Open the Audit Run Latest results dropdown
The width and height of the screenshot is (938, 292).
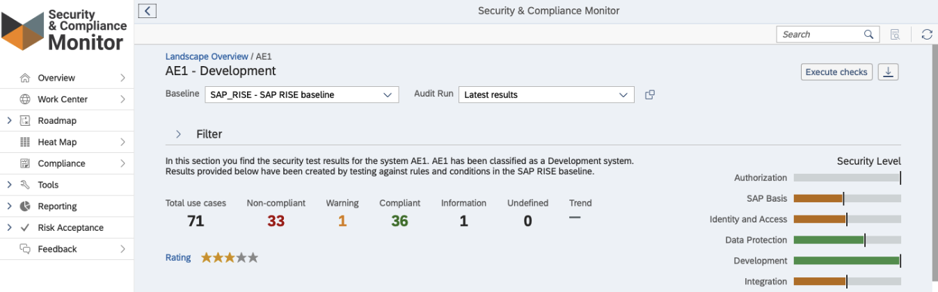point(546,95)
